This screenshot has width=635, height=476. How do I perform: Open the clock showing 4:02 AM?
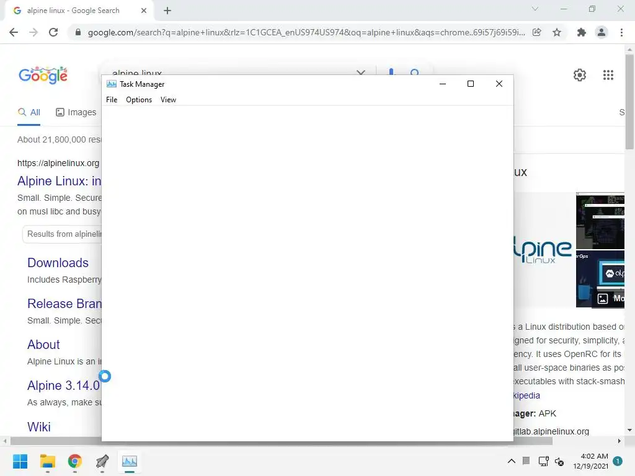(591, 461)
